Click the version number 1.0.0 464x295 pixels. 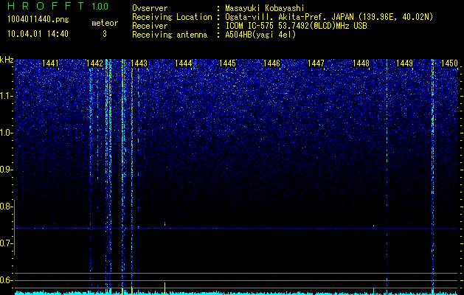point(100,7)
